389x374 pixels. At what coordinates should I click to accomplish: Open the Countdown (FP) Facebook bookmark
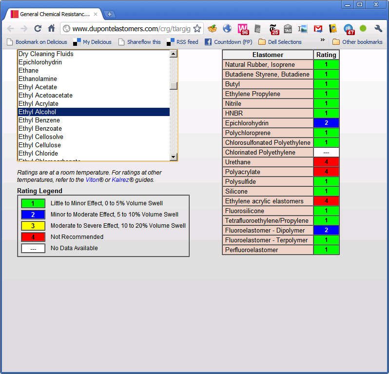pos(228,42)
